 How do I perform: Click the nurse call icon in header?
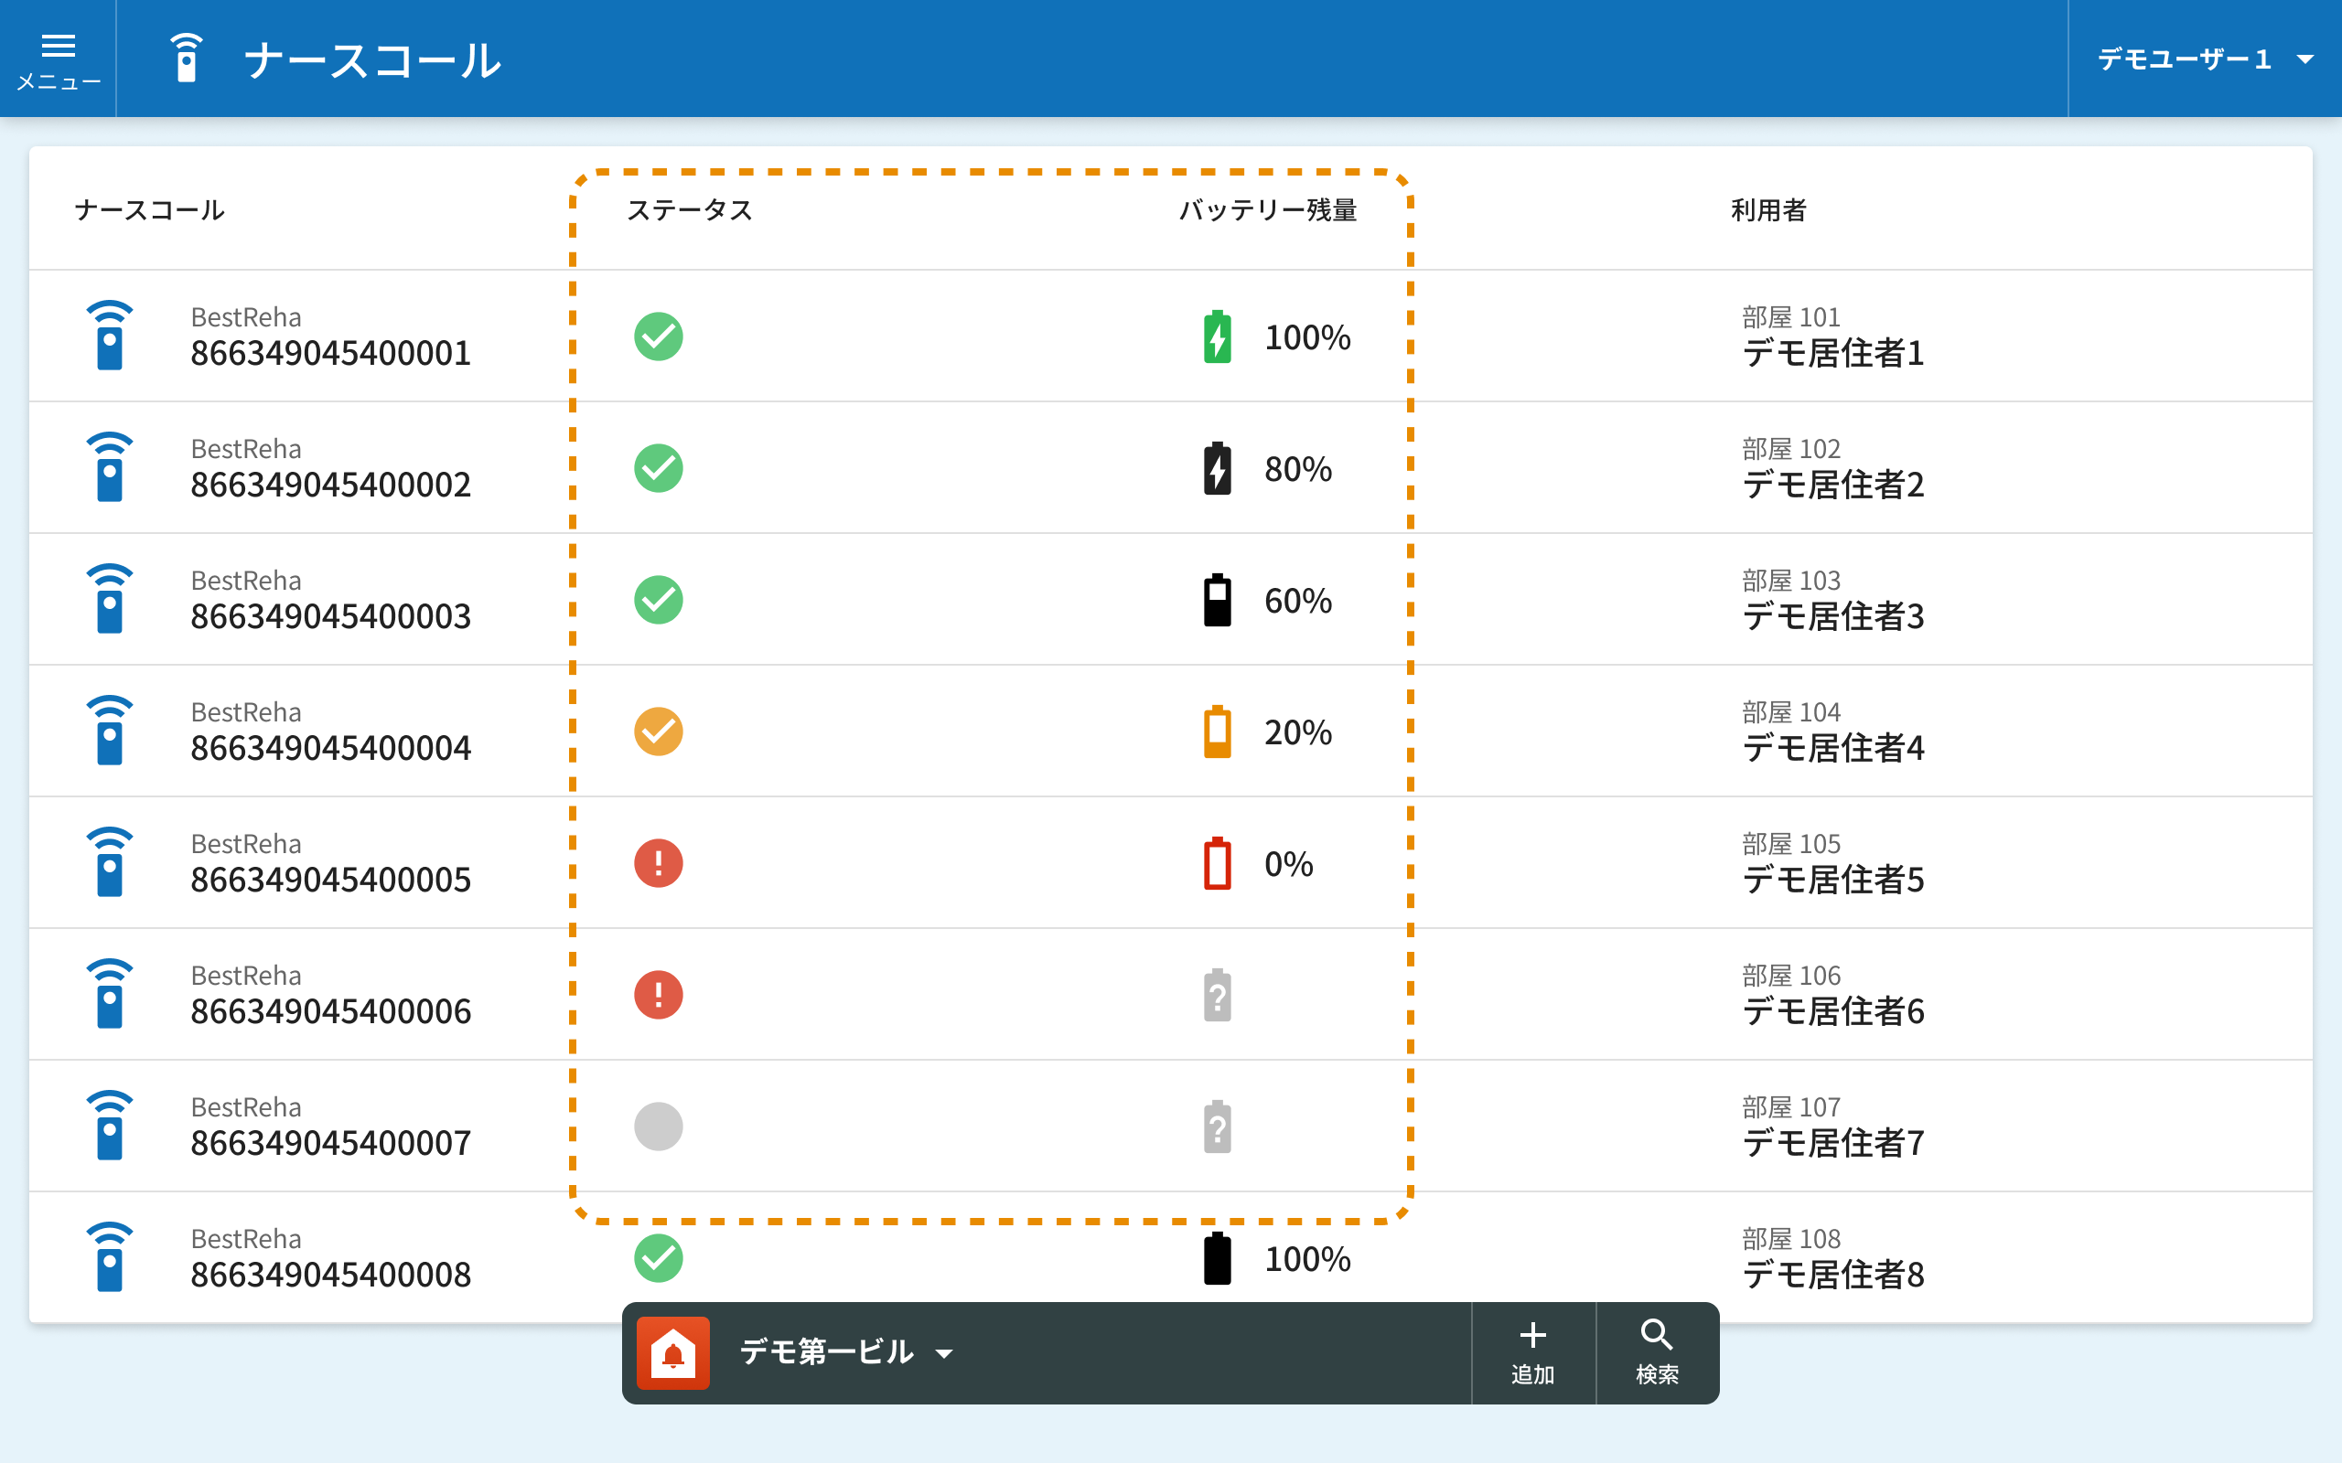coord(186,59)
